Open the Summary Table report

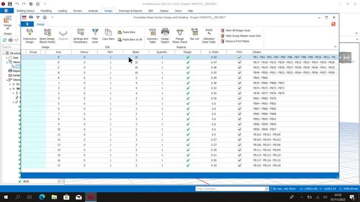pyautogui.click(x=152, y=36)
